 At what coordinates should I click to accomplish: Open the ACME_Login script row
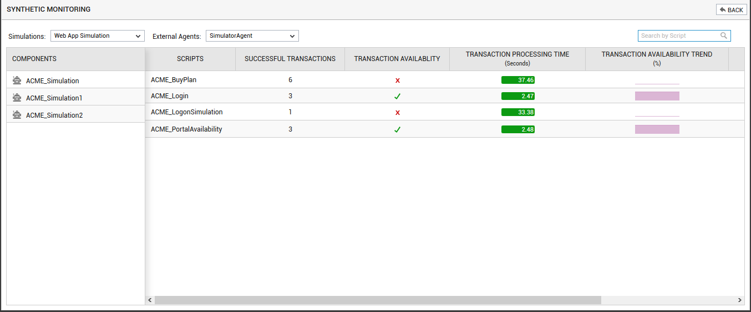click(x=444, y=96)
